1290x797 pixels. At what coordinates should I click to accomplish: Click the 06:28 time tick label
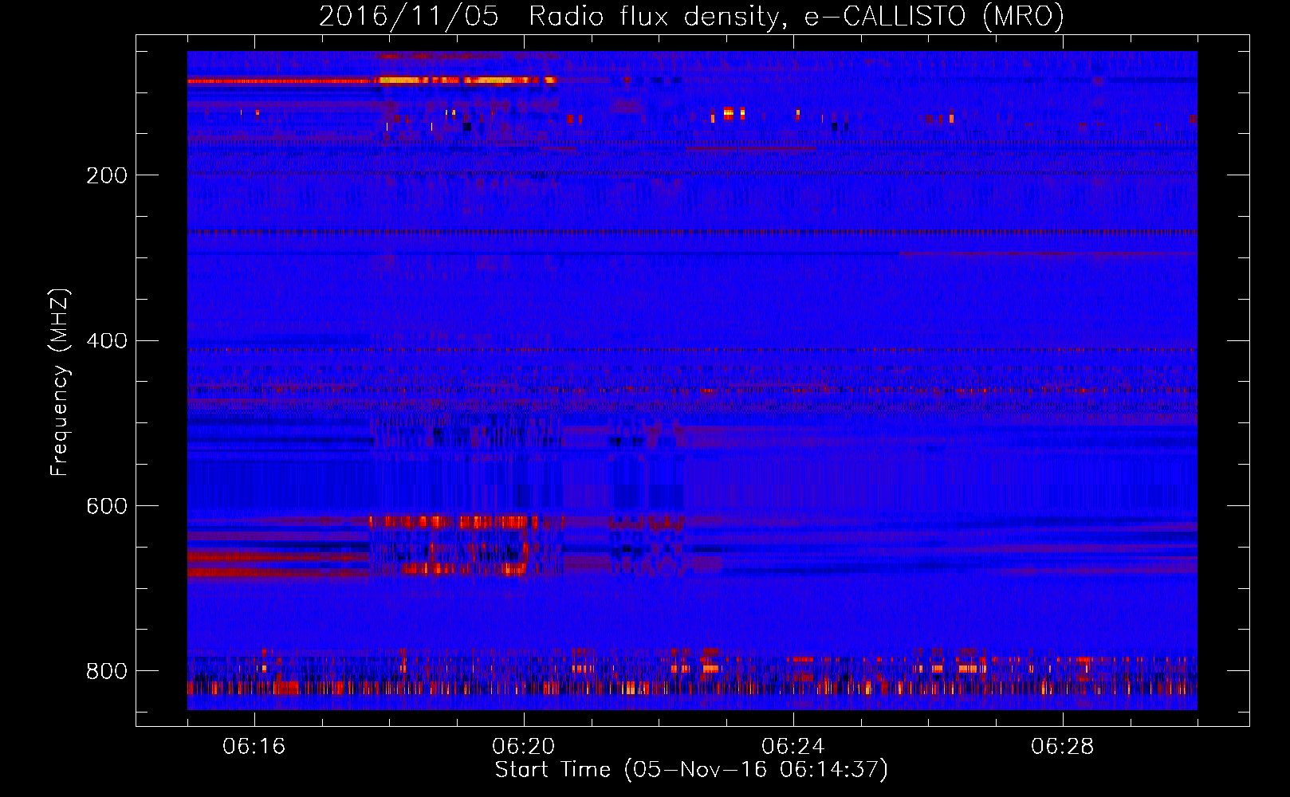1063,747
